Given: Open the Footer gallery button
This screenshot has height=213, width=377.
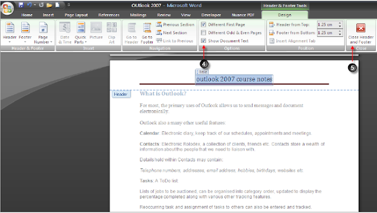Looking at the screenshot, I should click(x=25, y=33).
